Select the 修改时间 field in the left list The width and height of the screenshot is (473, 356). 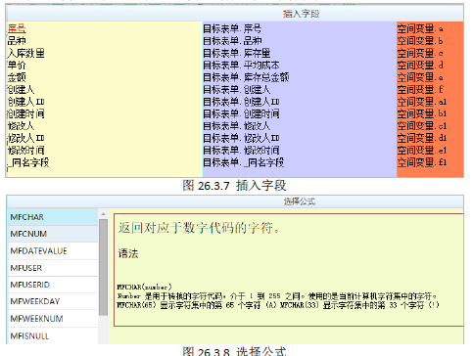26,151
